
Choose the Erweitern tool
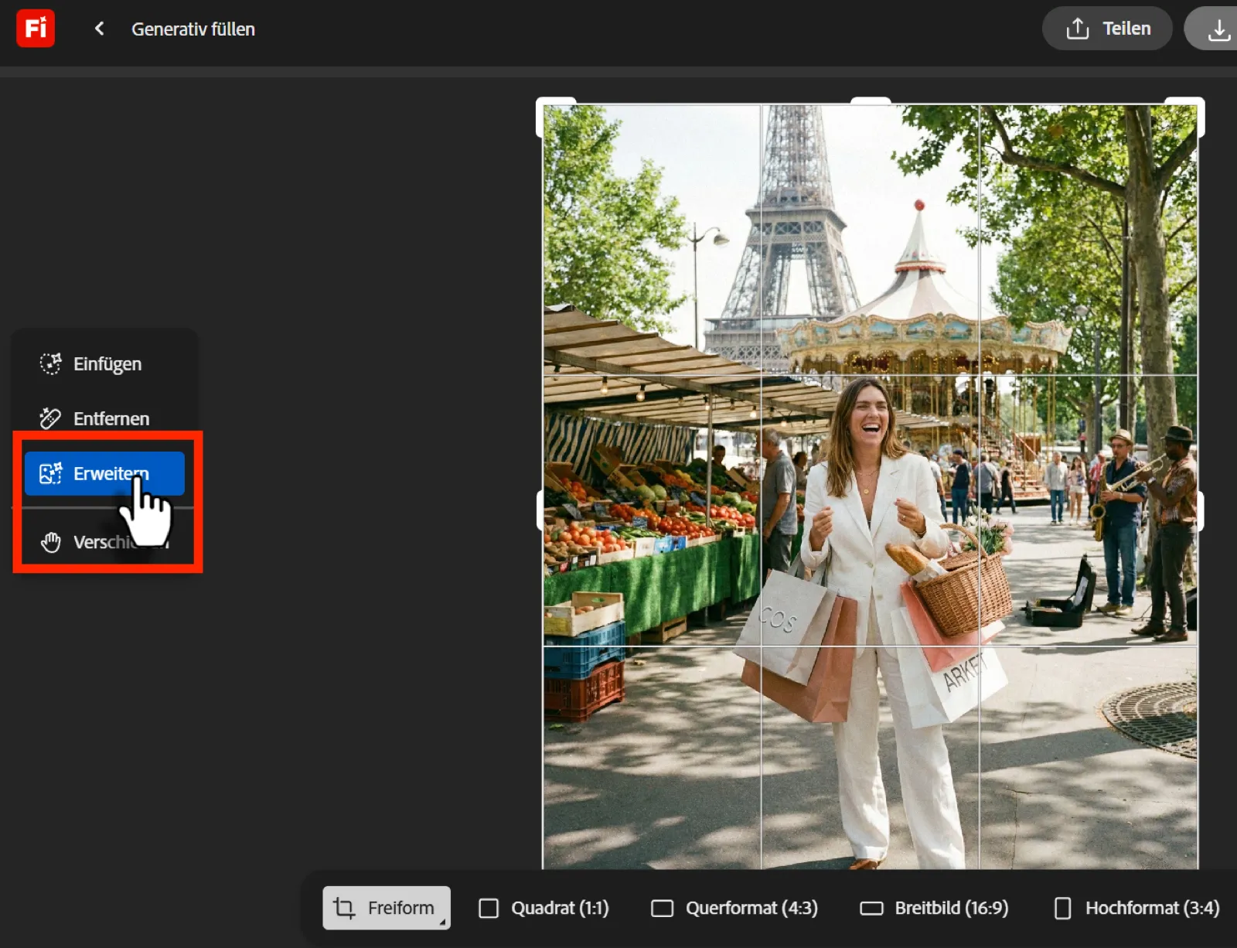point(104,473)
